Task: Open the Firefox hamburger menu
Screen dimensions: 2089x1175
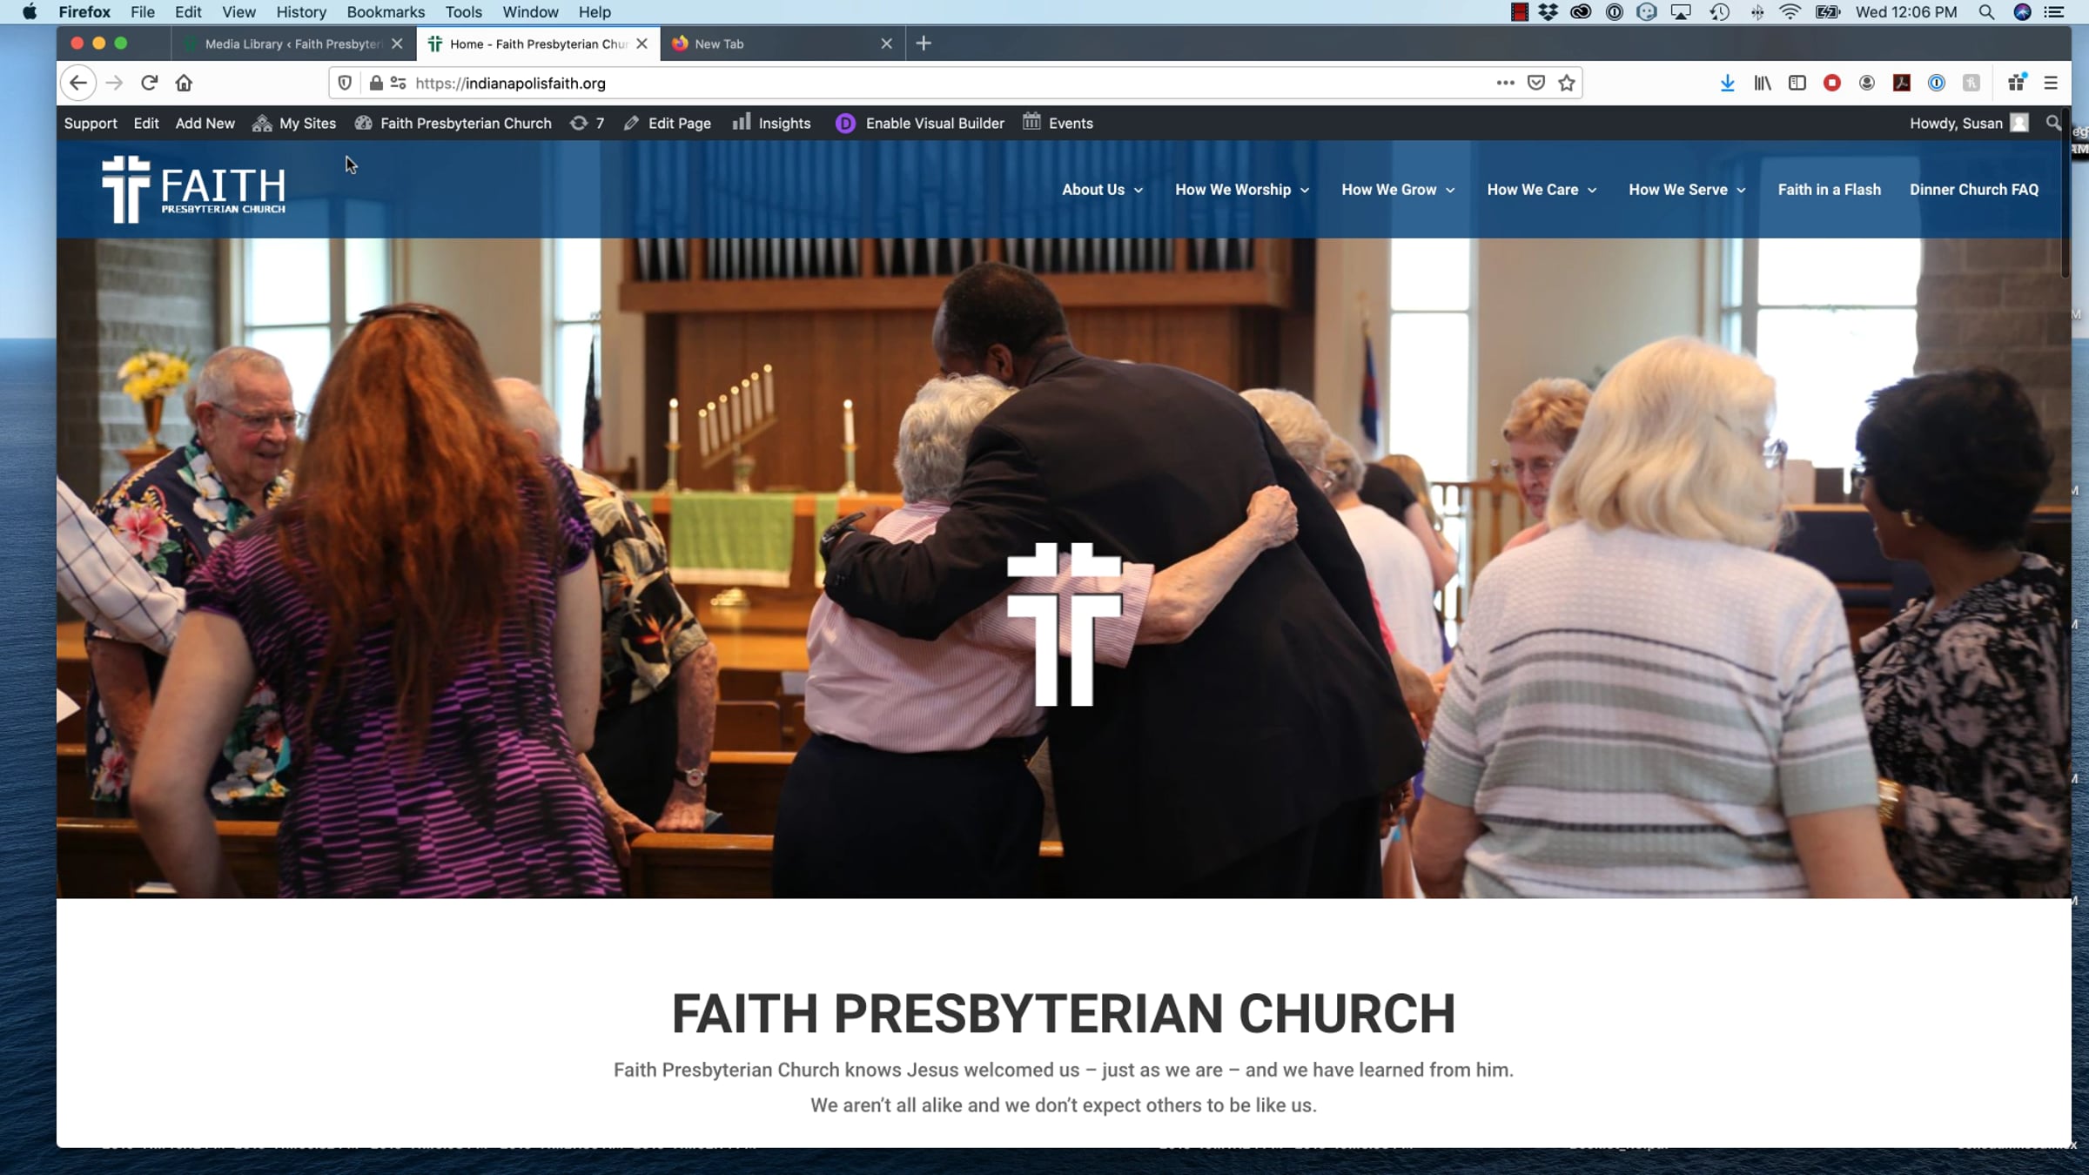Action: click(2051, 83)
